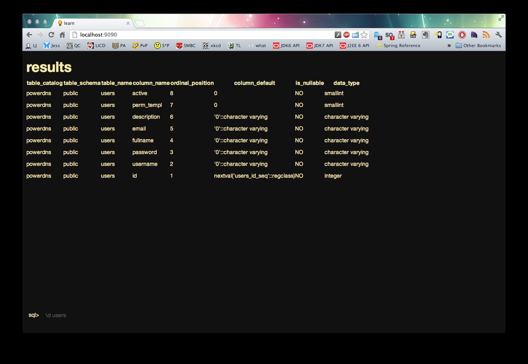Click the 'password' column name cell
Image resolution: width=528 pixels, height=364 pixels.
(x=144, y=152)
